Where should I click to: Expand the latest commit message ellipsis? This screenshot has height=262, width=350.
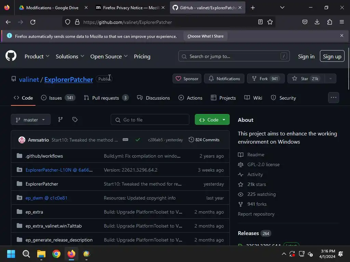[125, 140]
